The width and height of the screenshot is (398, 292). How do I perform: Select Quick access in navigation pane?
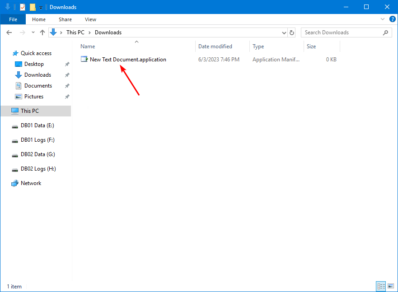point(36,53)
